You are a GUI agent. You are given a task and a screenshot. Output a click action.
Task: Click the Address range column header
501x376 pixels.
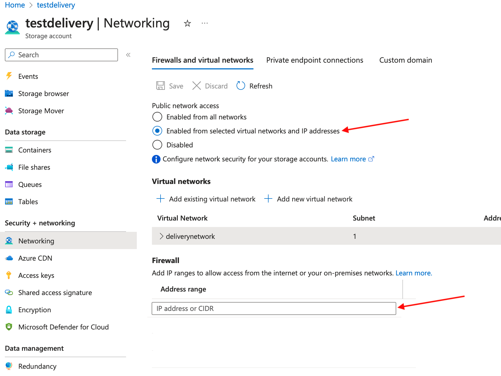coord(183,289)
